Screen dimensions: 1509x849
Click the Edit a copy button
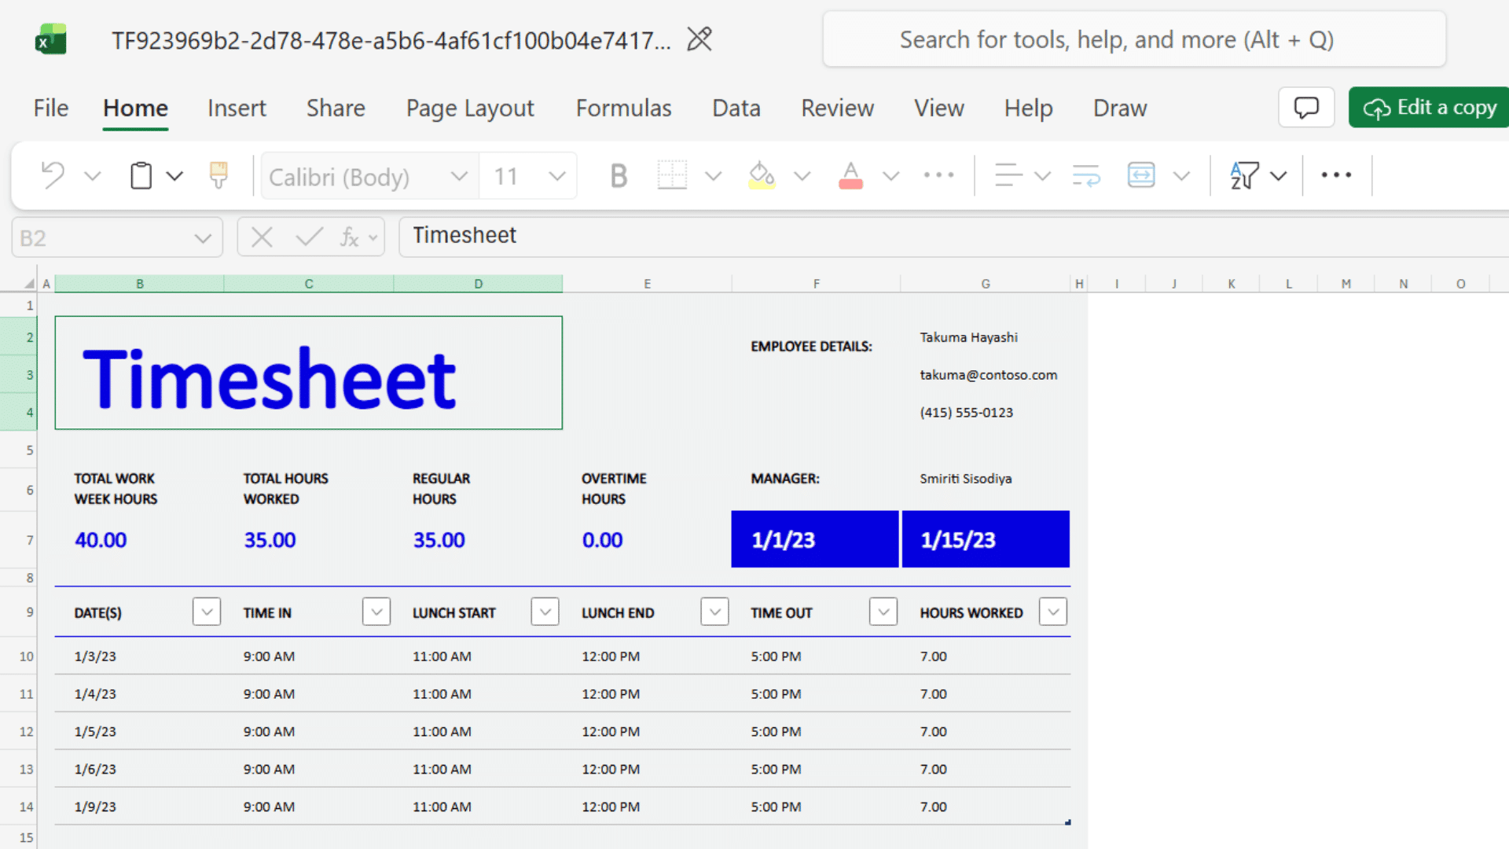click(1429, 107)
